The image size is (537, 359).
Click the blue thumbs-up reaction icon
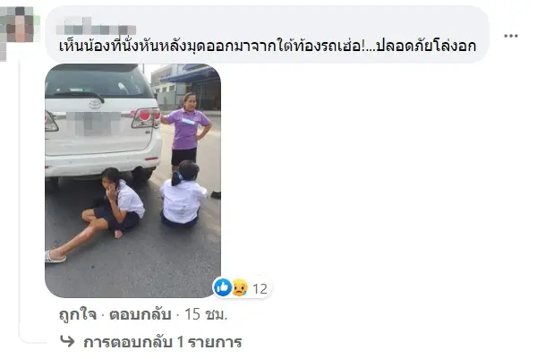tap(223, 287)
